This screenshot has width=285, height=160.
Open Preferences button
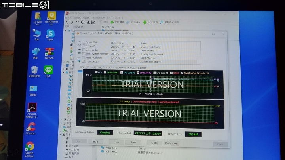171,143
